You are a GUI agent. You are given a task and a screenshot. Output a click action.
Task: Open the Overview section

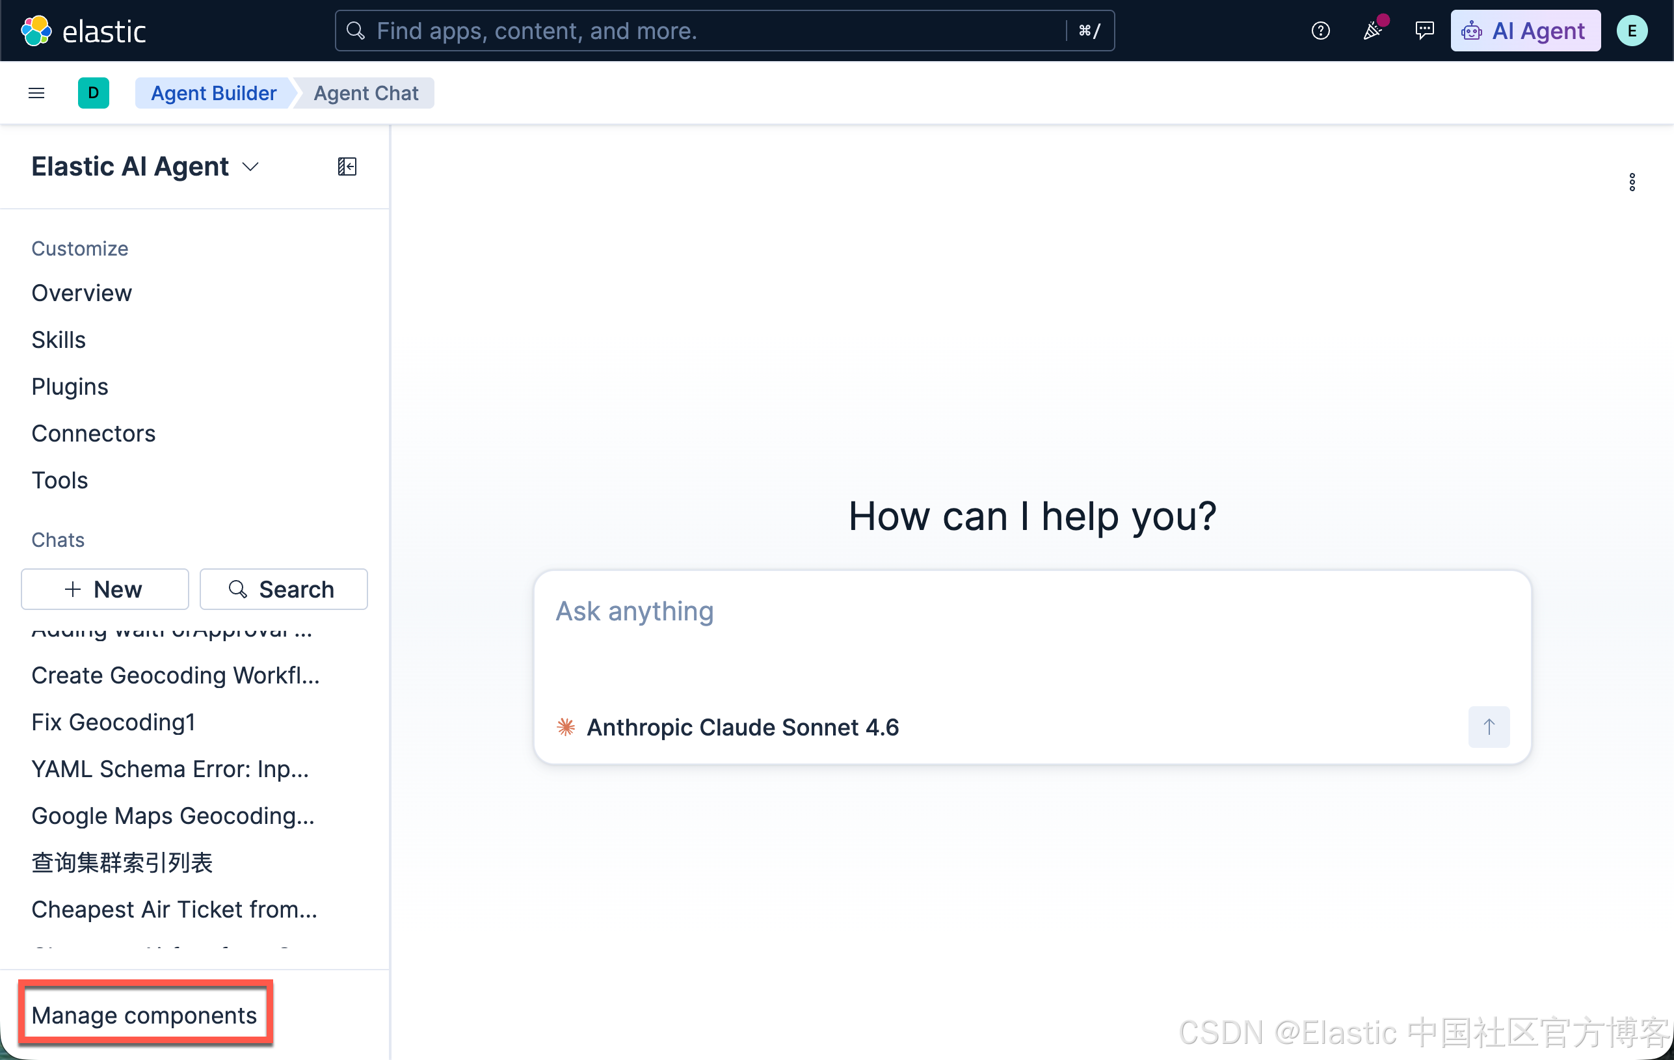point(81,293)
